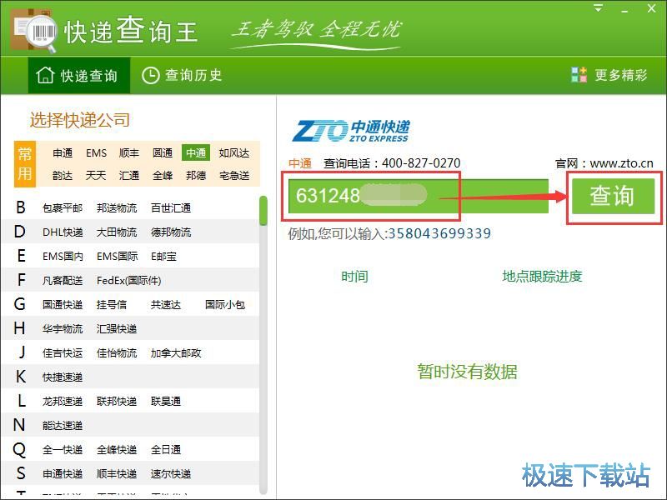Choose 全日通 under Q

coord(165,450)
